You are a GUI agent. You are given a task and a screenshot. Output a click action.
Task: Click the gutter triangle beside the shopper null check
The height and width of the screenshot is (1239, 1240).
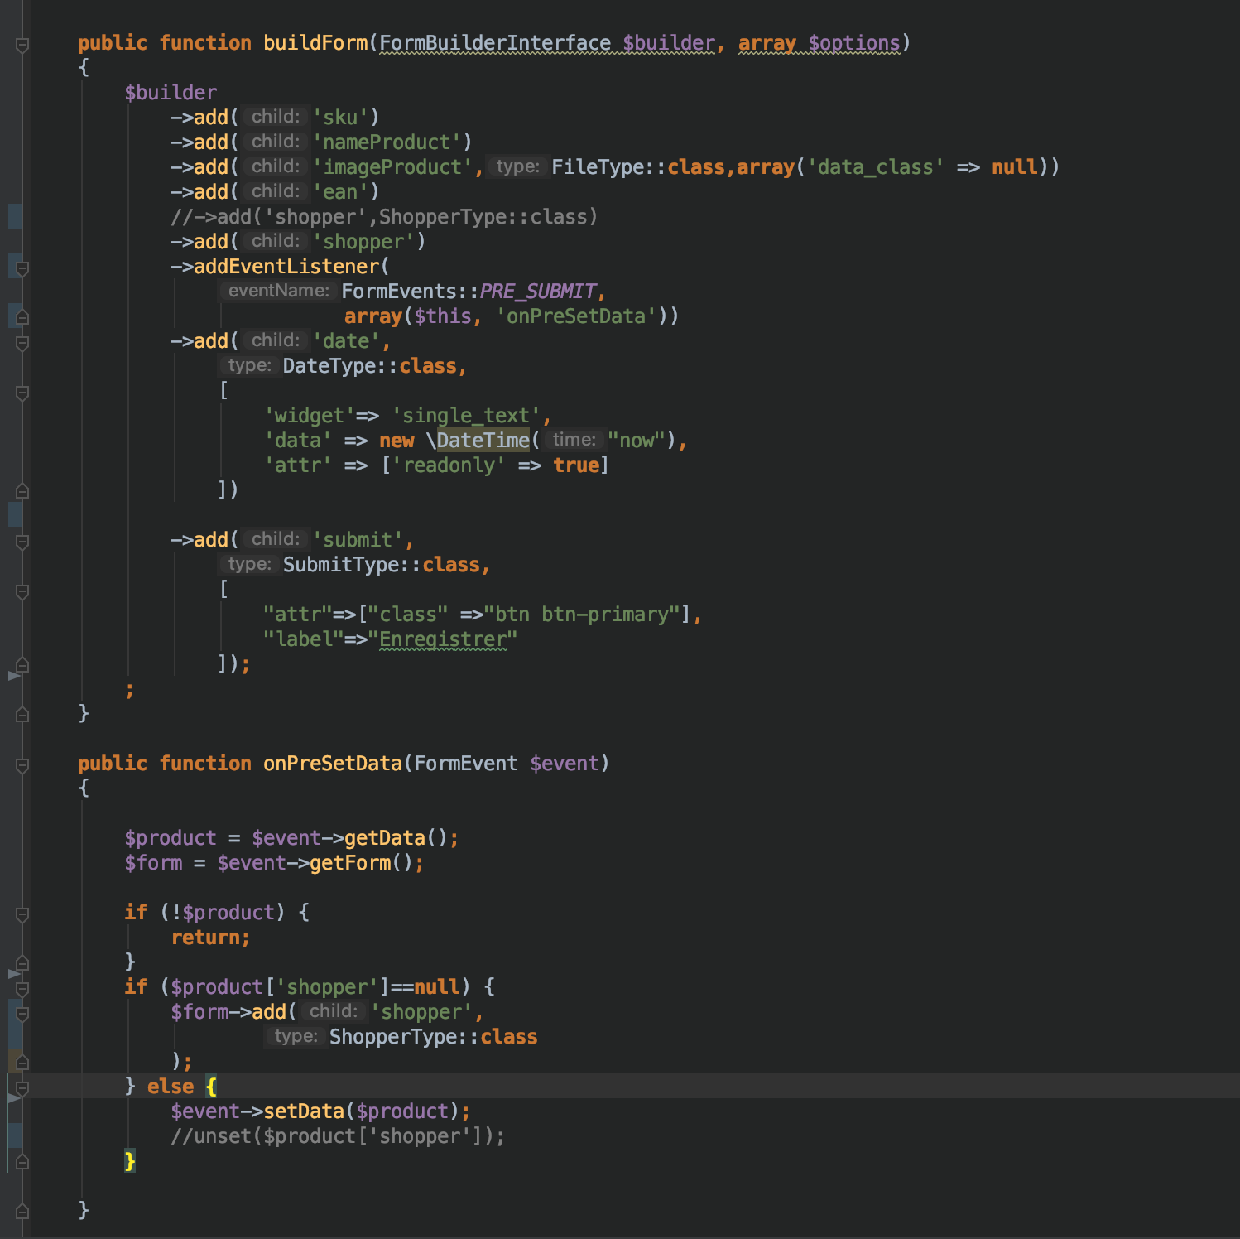coord(12,973)
